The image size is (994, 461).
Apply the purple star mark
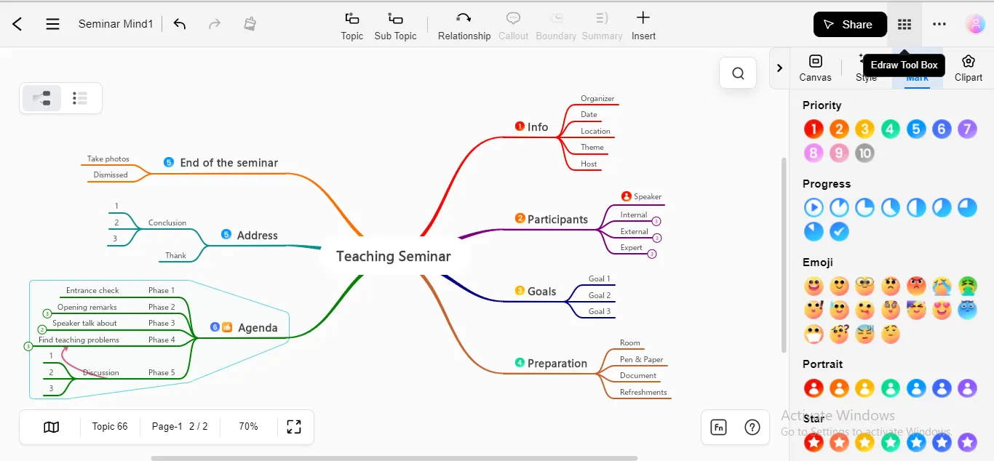[967, 441]
